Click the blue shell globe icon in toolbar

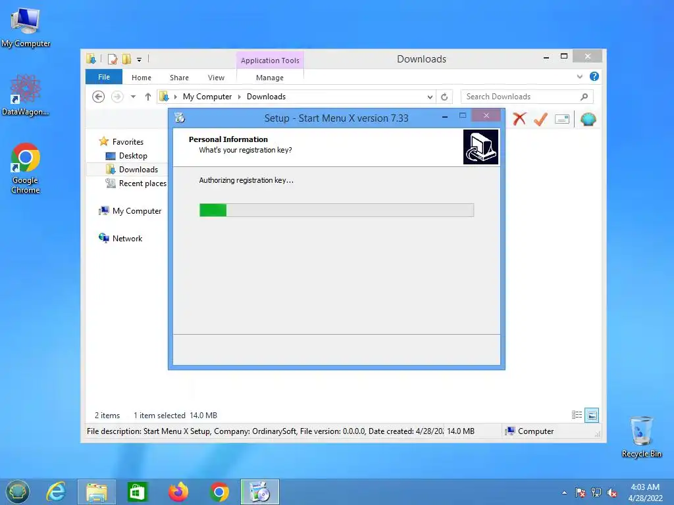(588, 119)
